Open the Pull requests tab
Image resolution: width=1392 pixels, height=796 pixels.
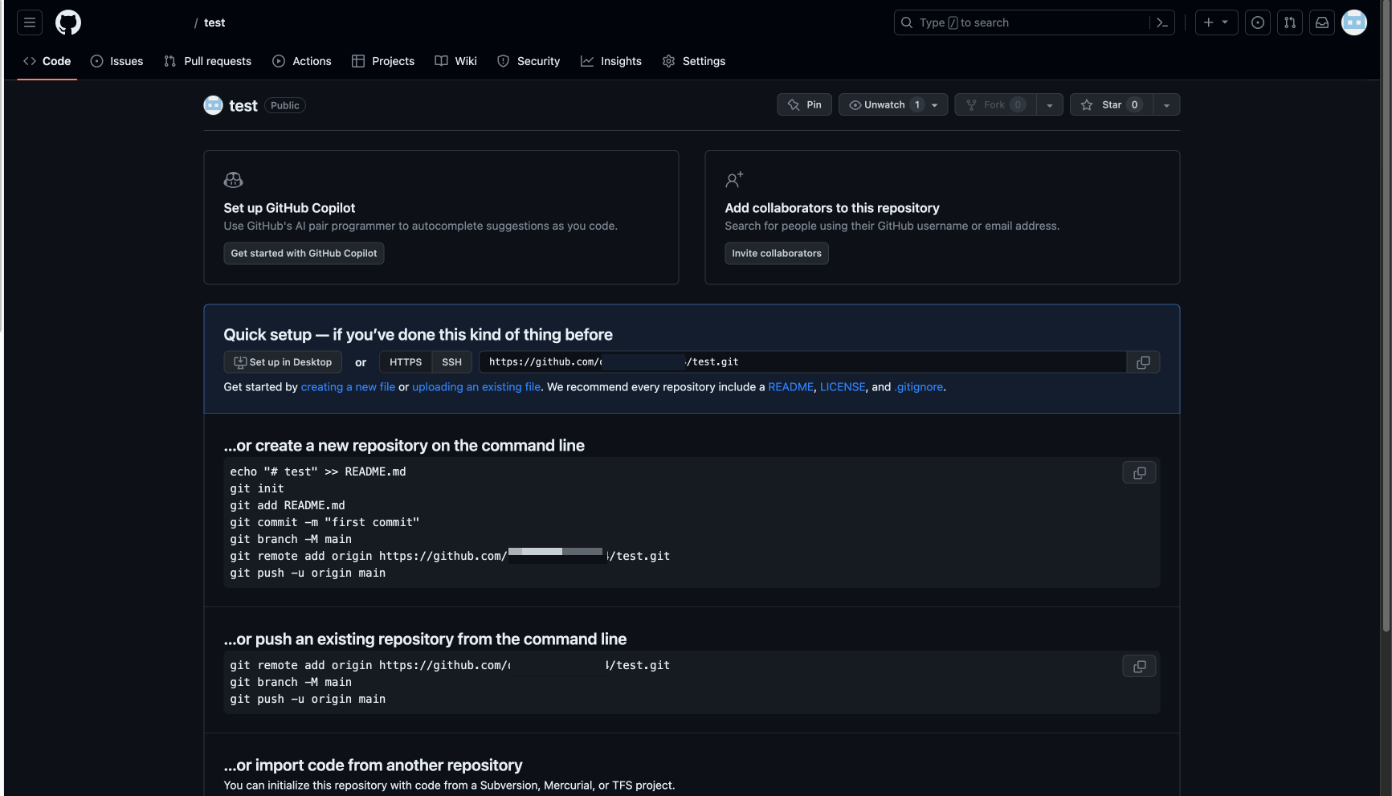tap(207, 61)
